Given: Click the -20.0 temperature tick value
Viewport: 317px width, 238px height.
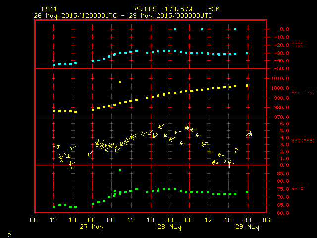Looking at the screenshot, I should tap(281, 45).
